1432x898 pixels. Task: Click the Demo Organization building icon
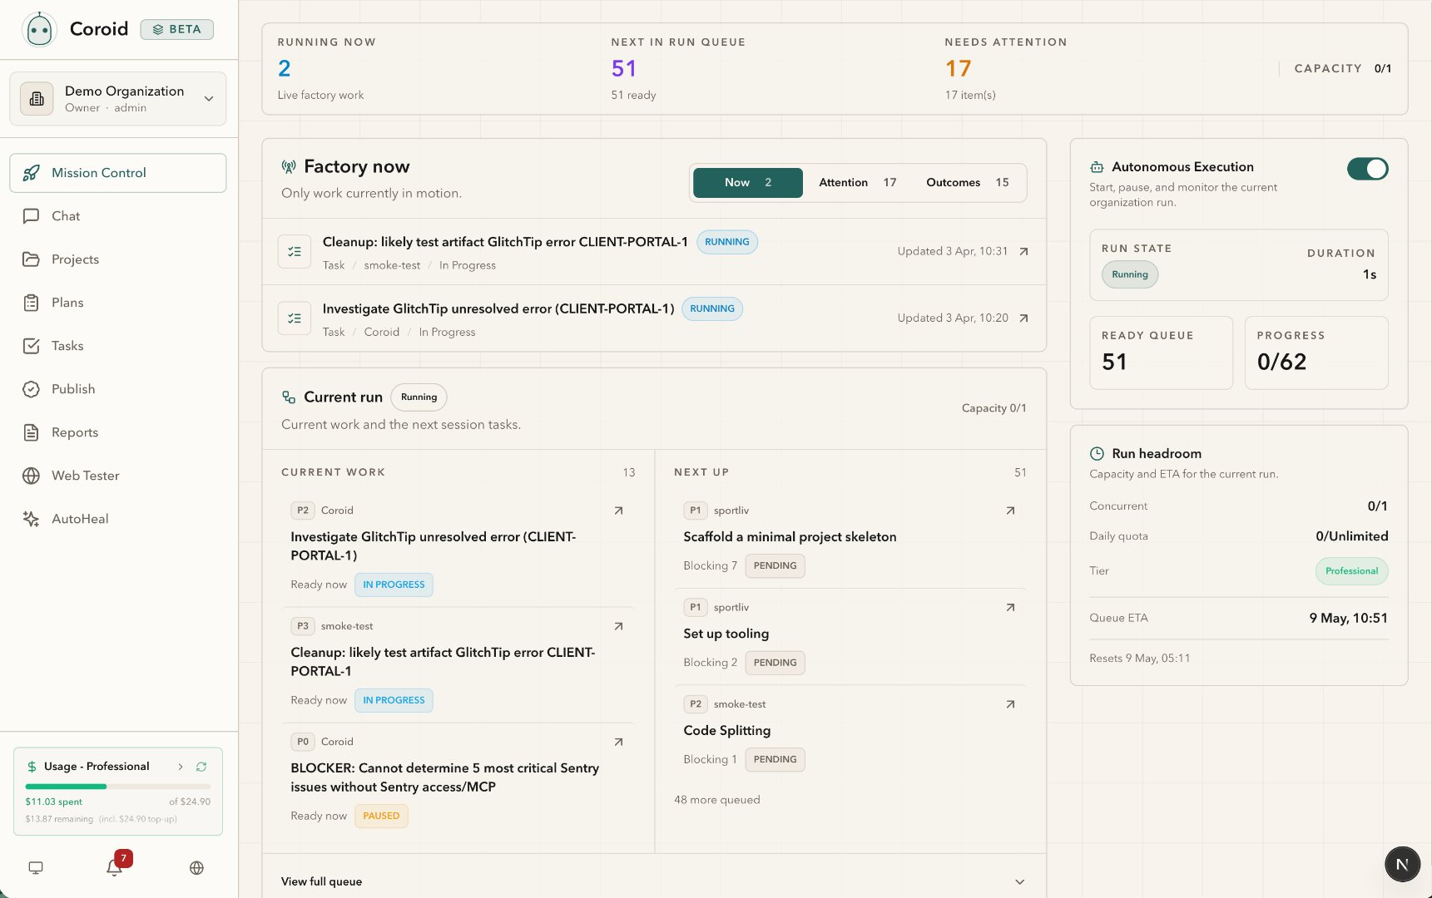[x=37, y=99]
